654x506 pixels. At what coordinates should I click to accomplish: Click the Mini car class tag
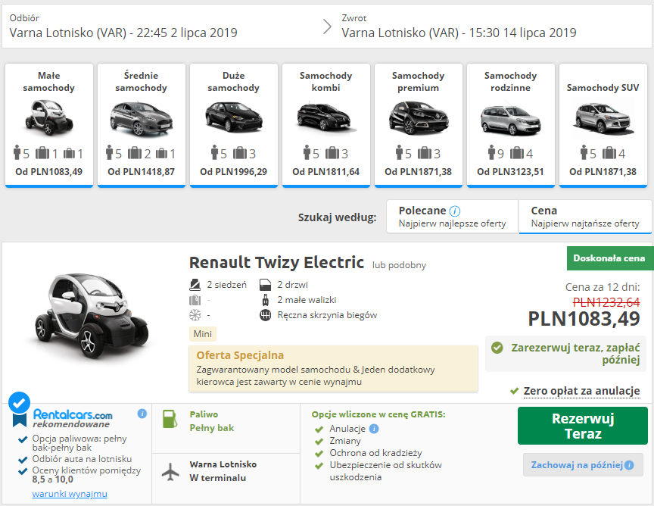[203, 334]
